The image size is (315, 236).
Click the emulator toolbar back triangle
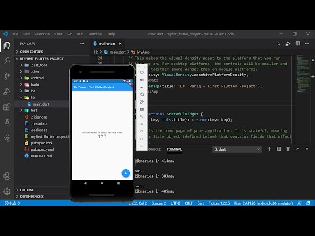tap(142, 124)
